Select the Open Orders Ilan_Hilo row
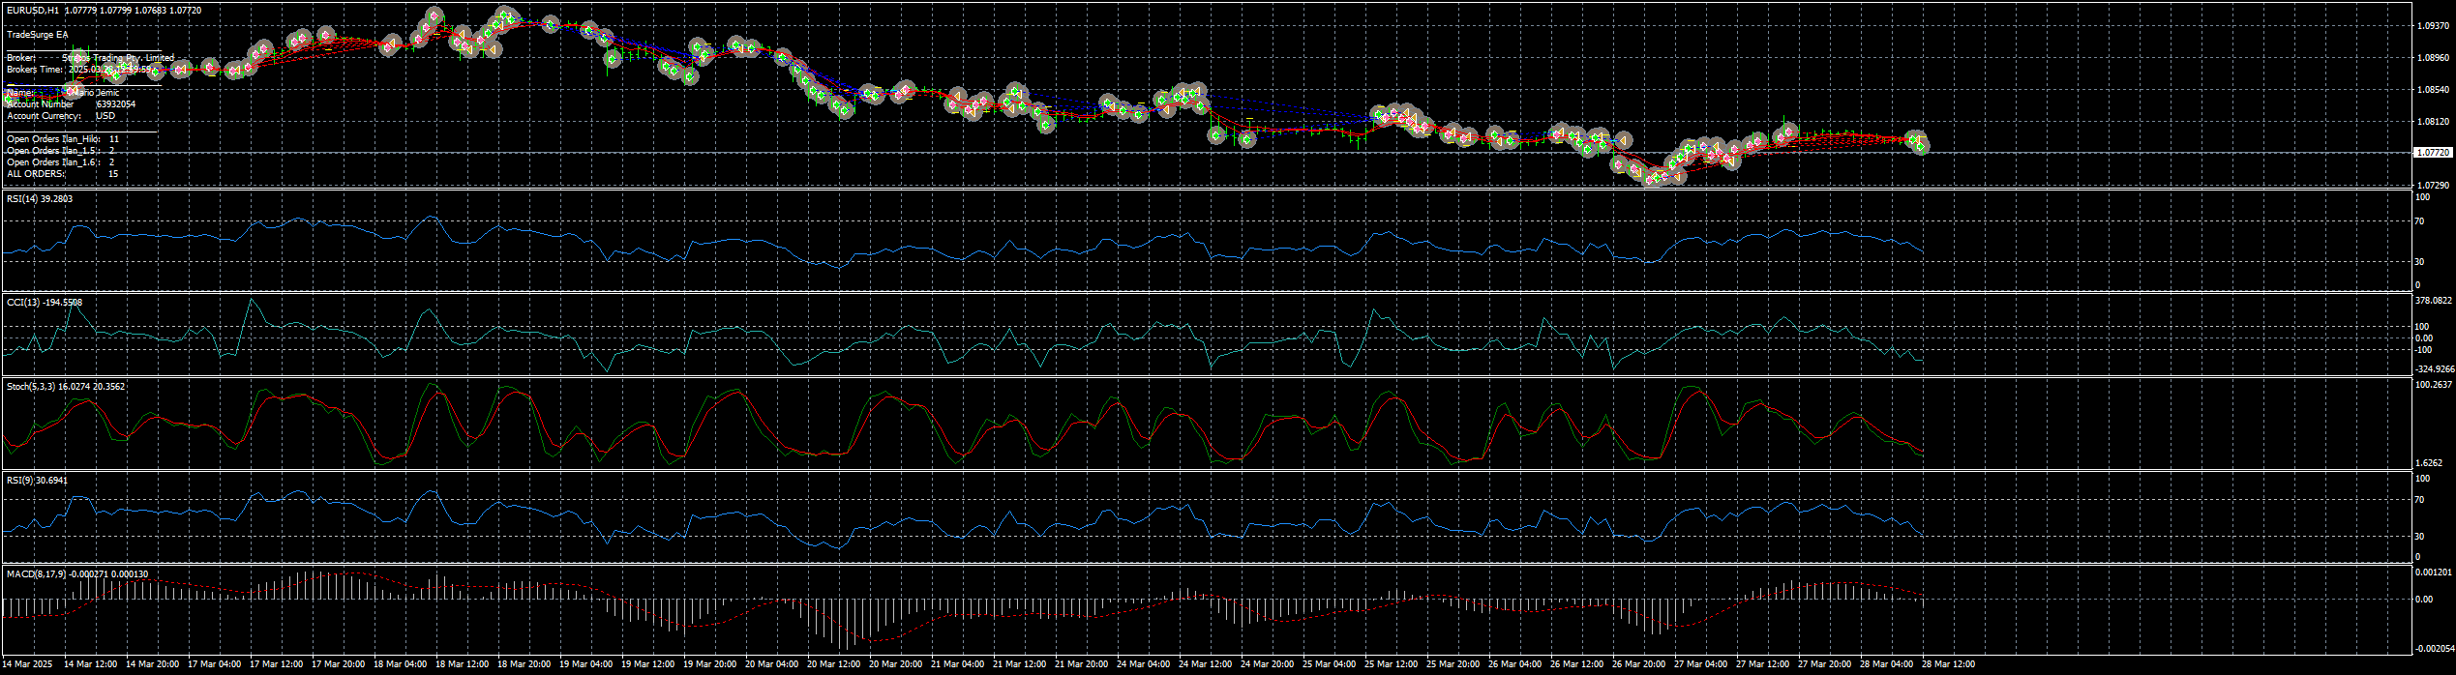2456x675 pixels. pos(63,139)
